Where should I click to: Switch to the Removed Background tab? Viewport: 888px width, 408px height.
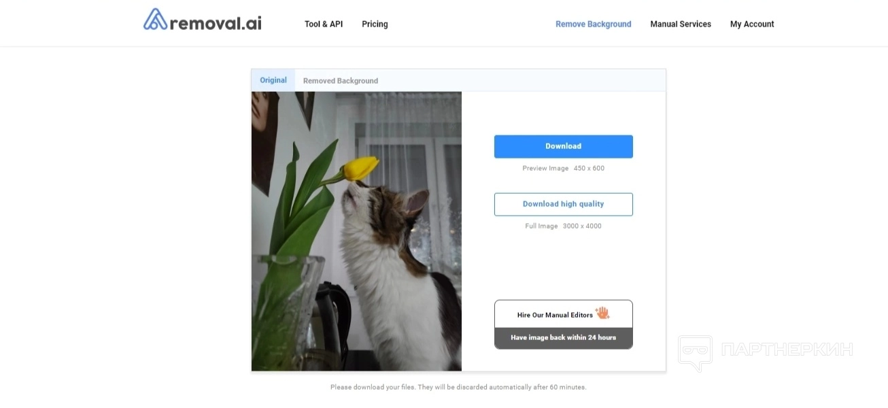(x=341, y=80)
